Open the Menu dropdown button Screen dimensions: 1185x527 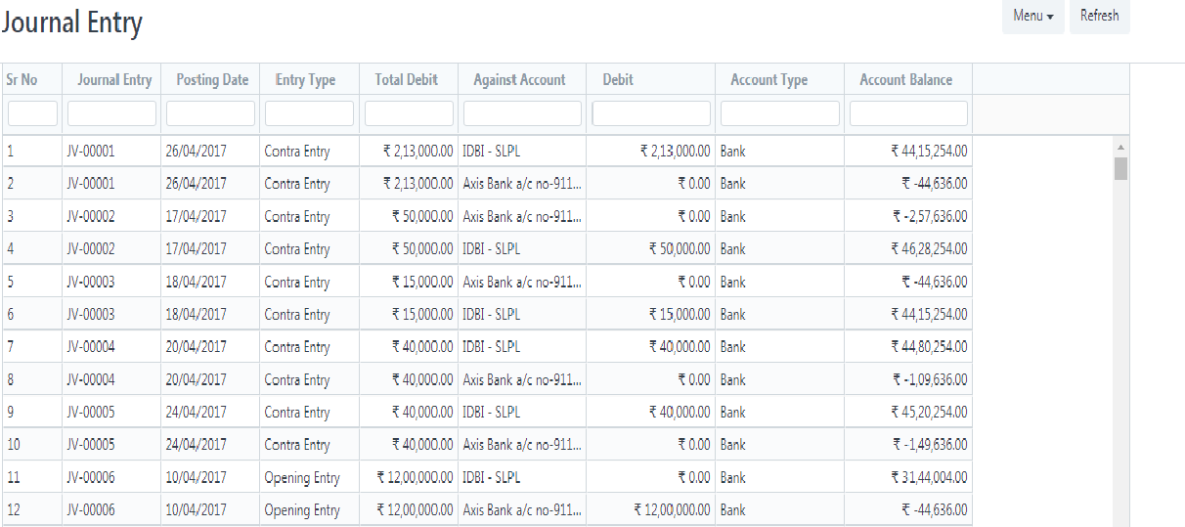[1033, 17]
